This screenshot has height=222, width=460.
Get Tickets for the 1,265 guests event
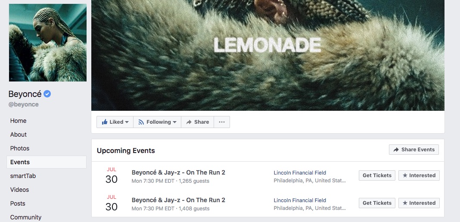(x=377, y=175)
